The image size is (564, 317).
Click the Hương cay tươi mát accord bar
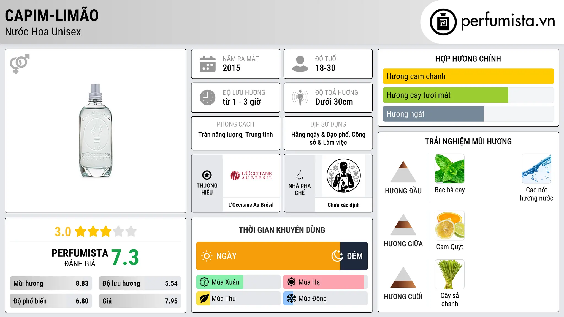[x=468, y=95]
